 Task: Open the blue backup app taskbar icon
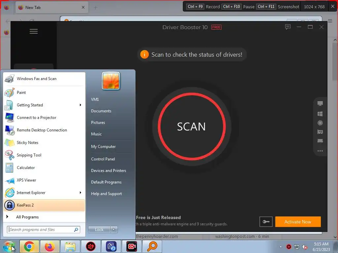[111, 246]
